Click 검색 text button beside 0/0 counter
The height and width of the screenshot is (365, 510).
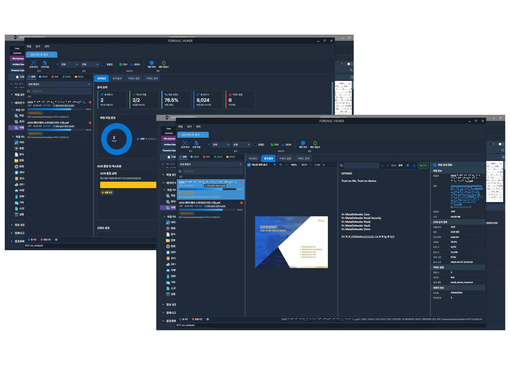point(400,165)
